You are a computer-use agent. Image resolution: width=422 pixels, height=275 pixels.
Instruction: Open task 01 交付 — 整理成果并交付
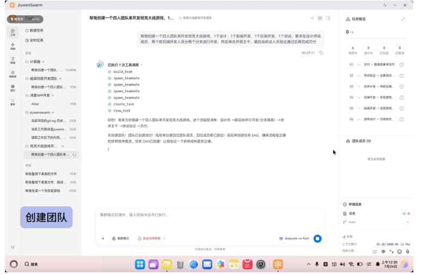point(376,65)
